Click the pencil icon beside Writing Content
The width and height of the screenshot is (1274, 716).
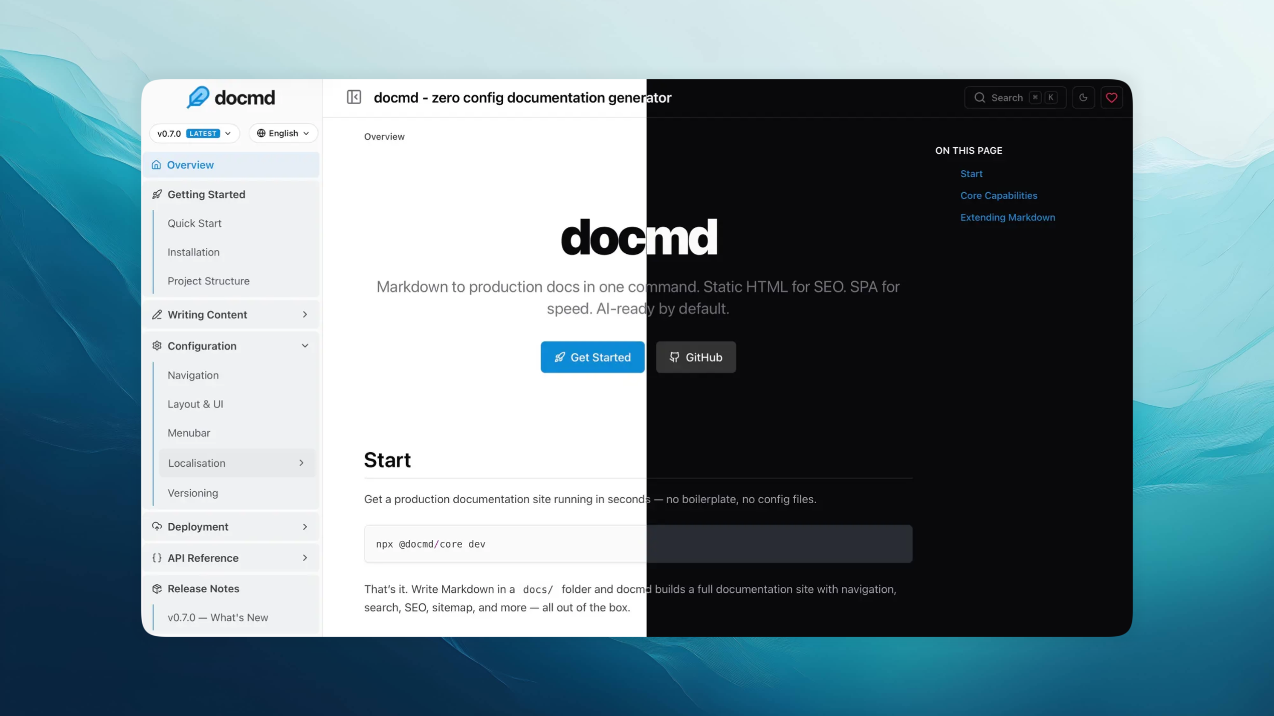point(157,314)
